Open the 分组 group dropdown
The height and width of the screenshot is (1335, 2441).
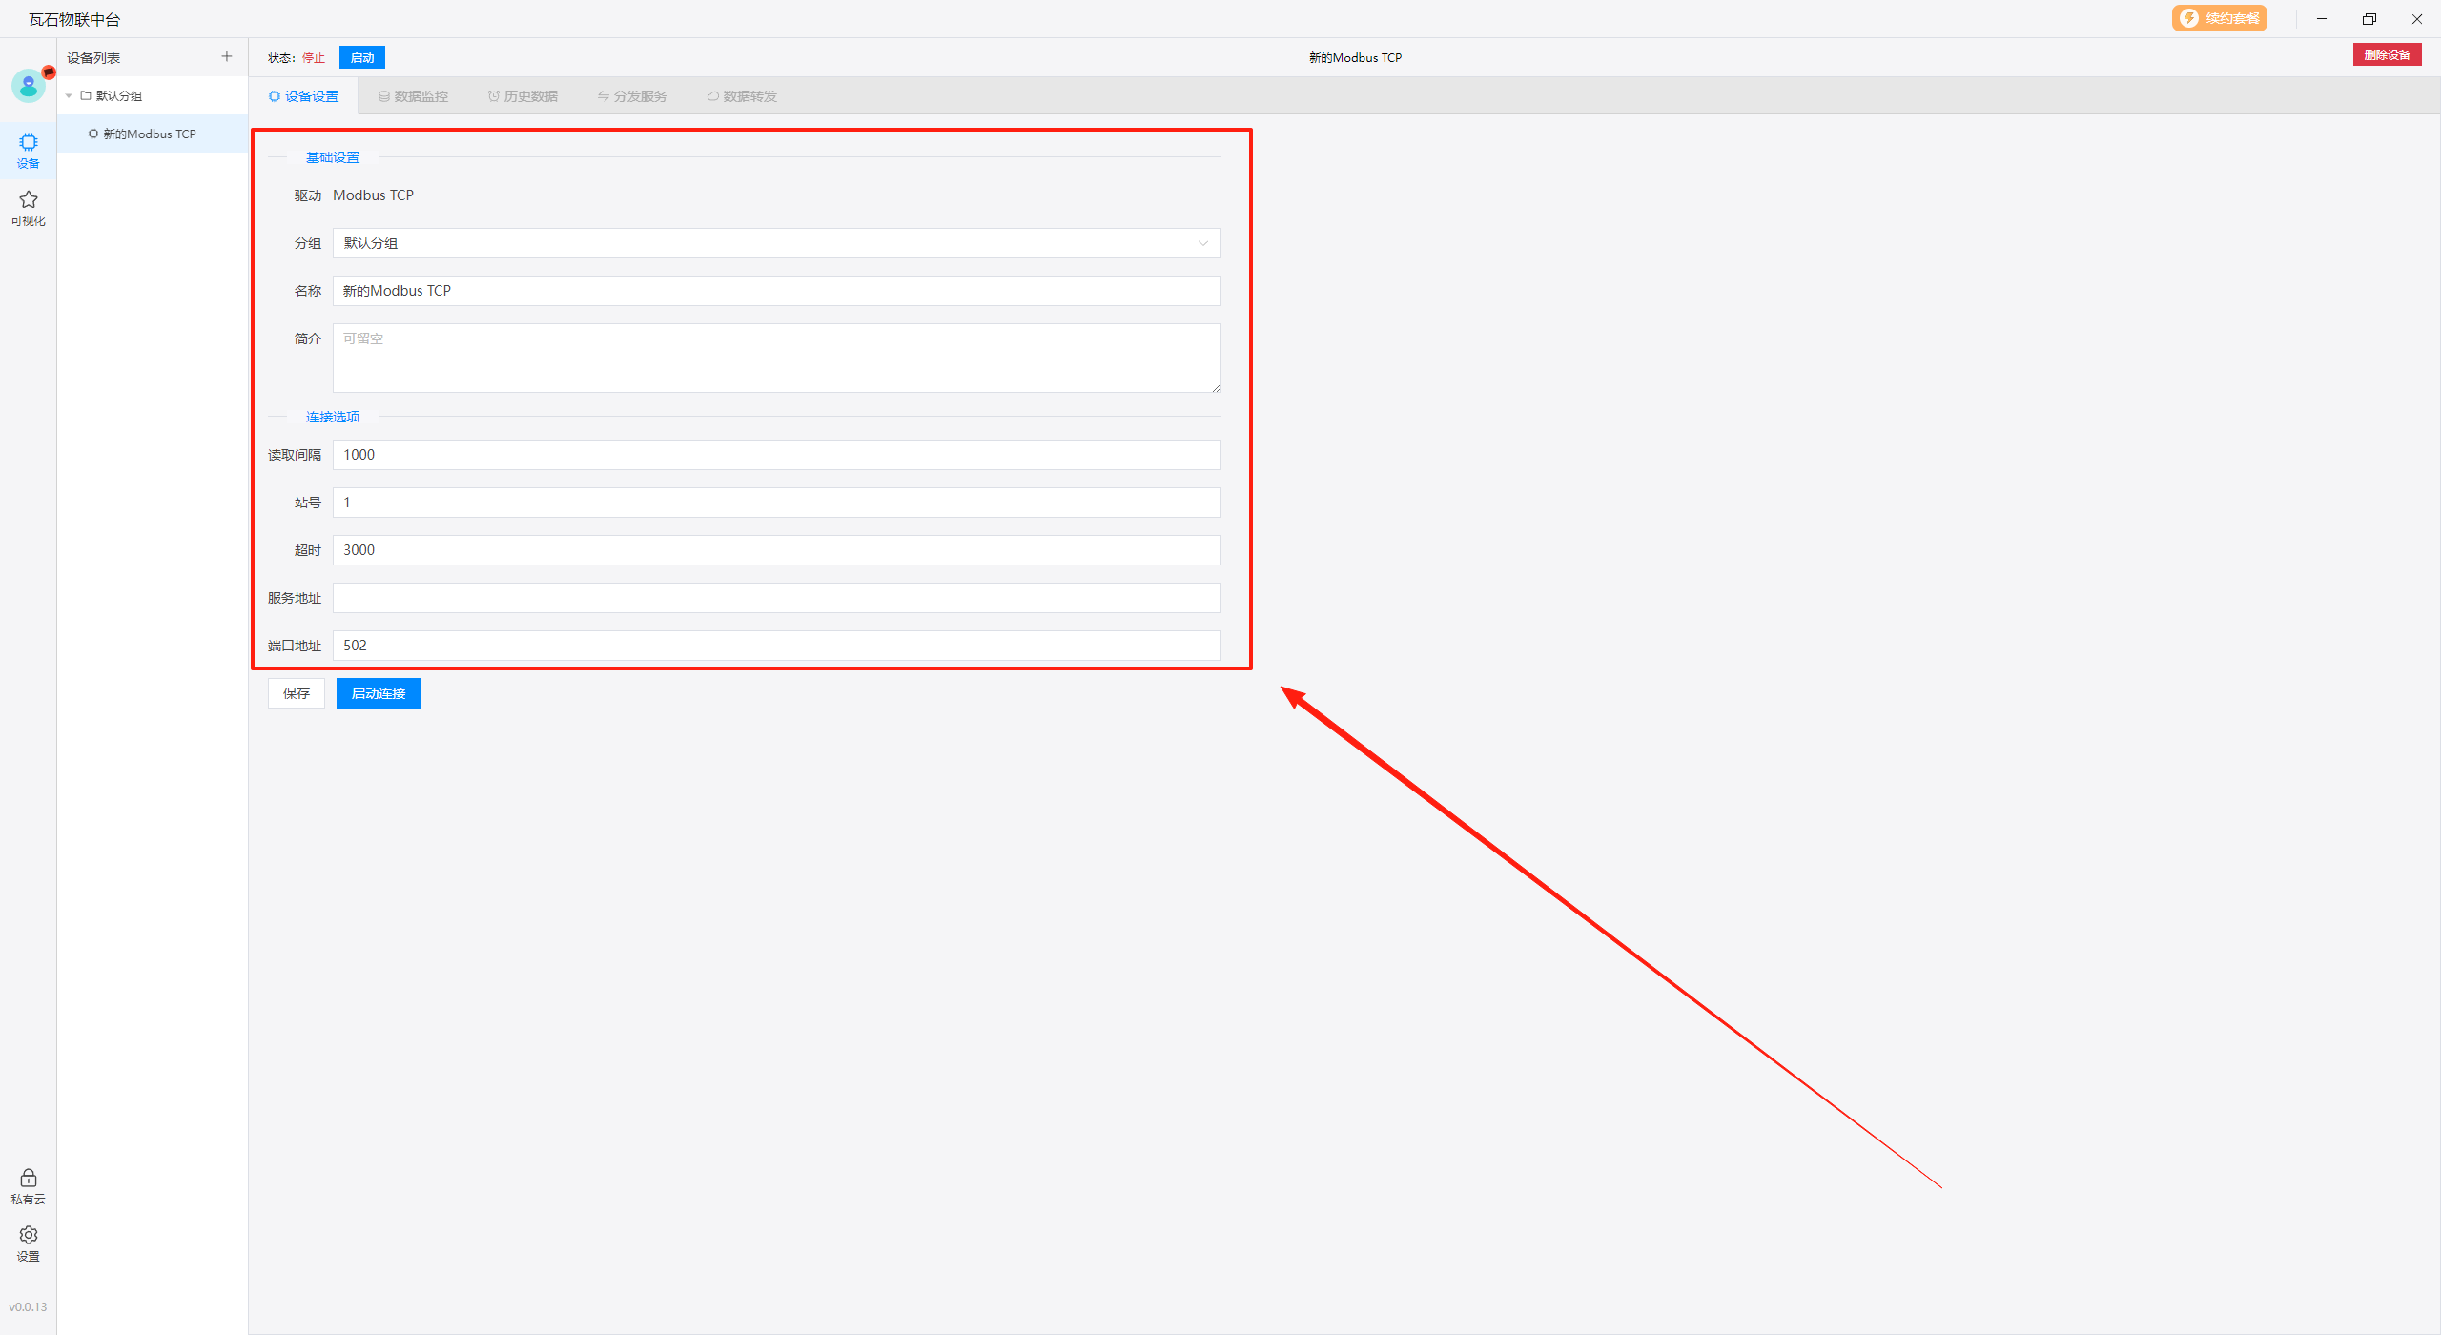tap(776, 243)
